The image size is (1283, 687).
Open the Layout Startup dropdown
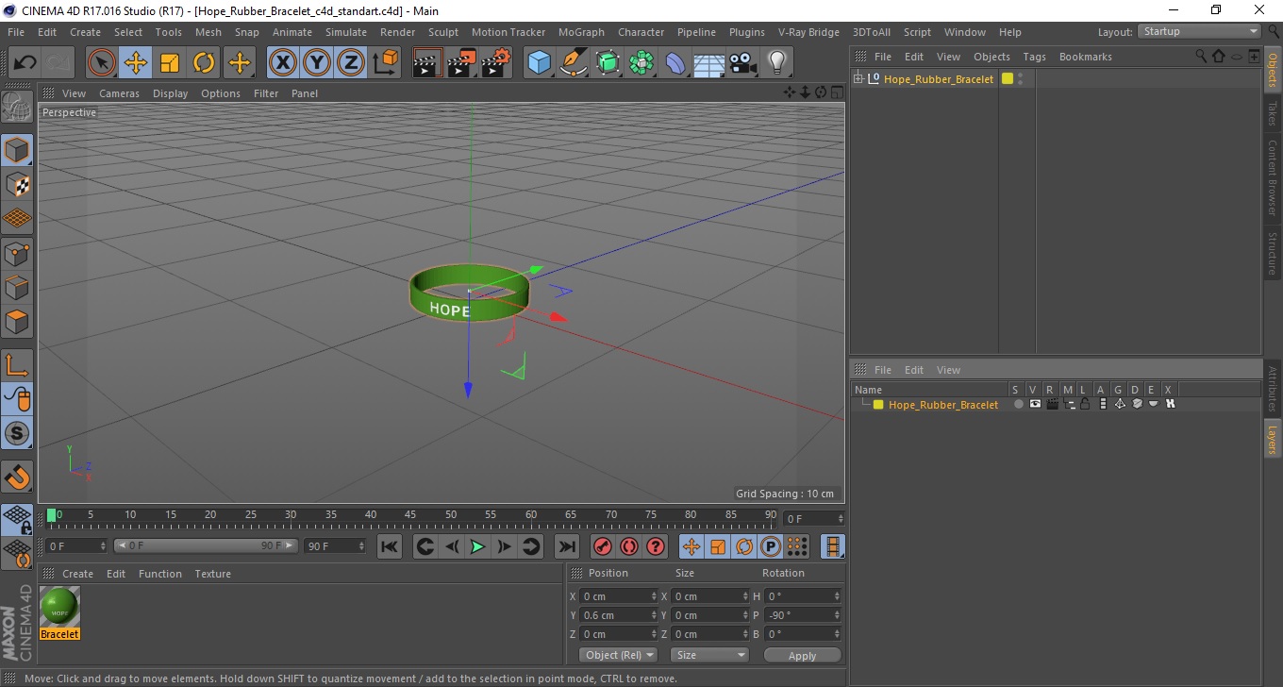[1200, 31]
